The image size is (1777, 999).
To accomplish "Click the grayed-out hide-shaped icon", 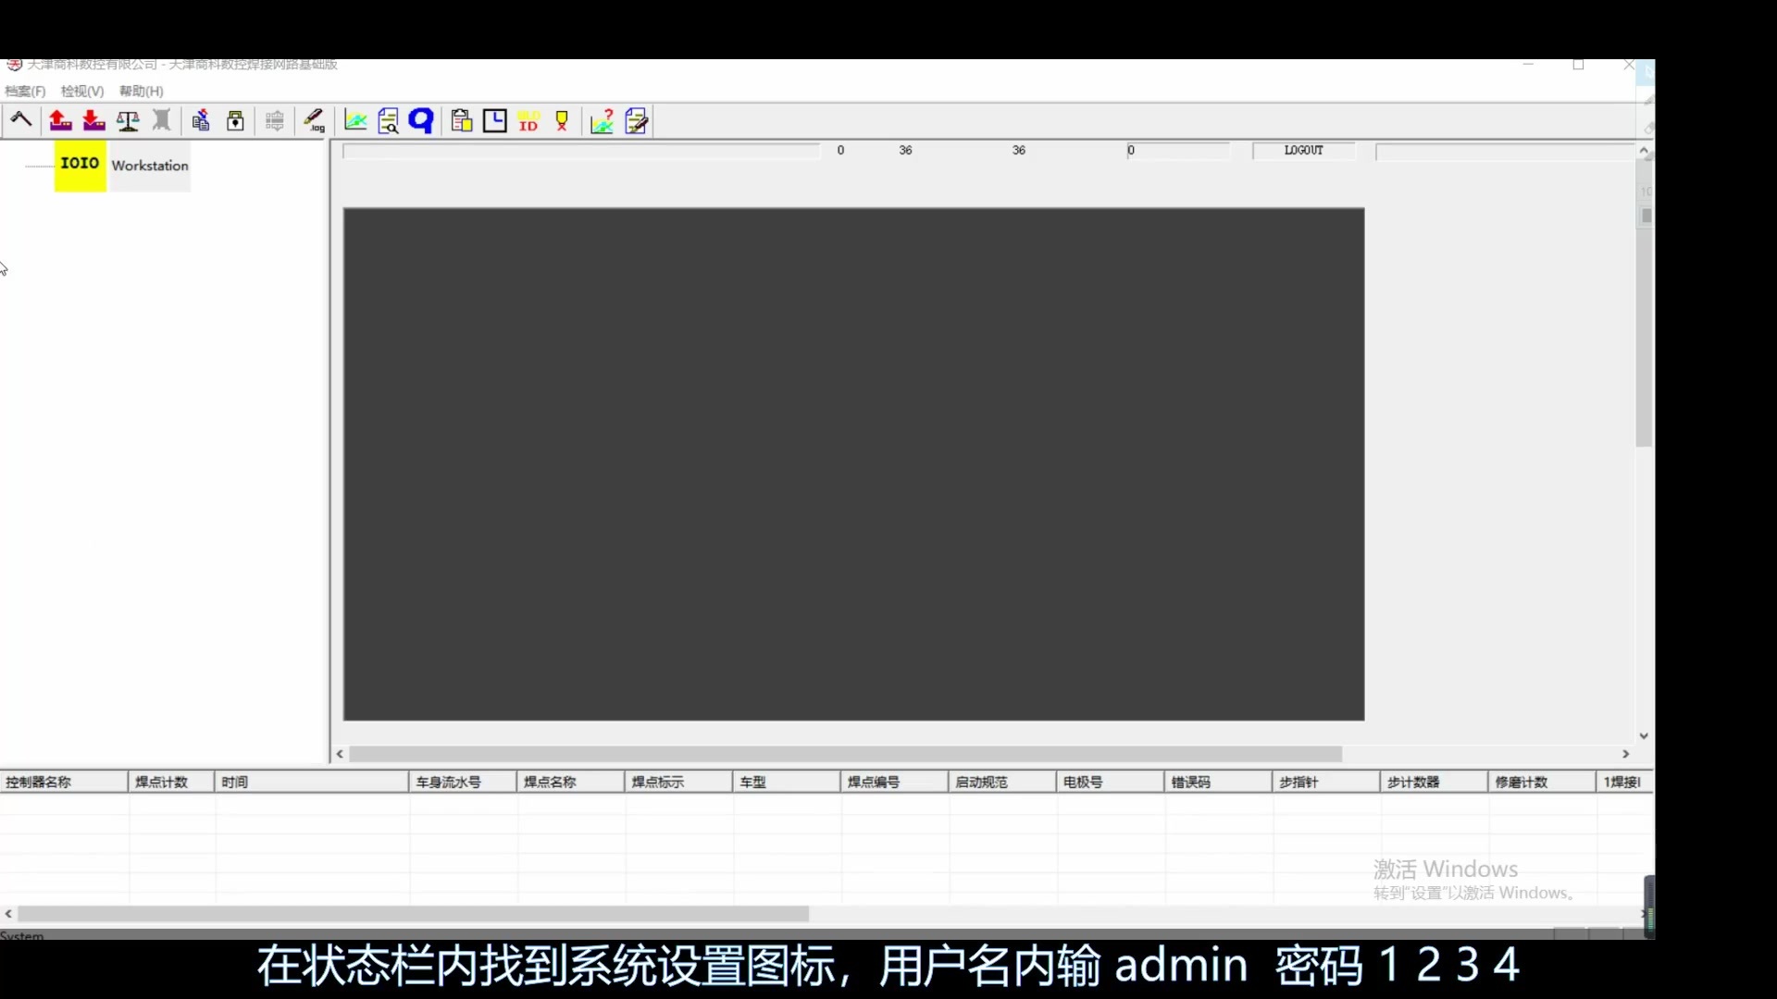I will point(161,120).
